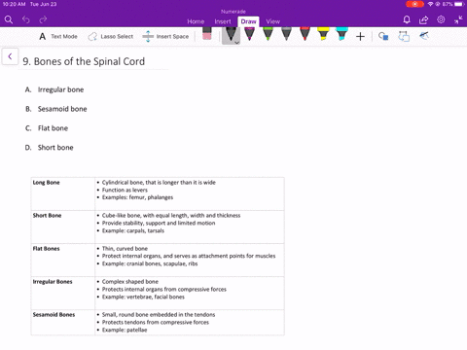Open the Shapes tool

tap(383, 36)
